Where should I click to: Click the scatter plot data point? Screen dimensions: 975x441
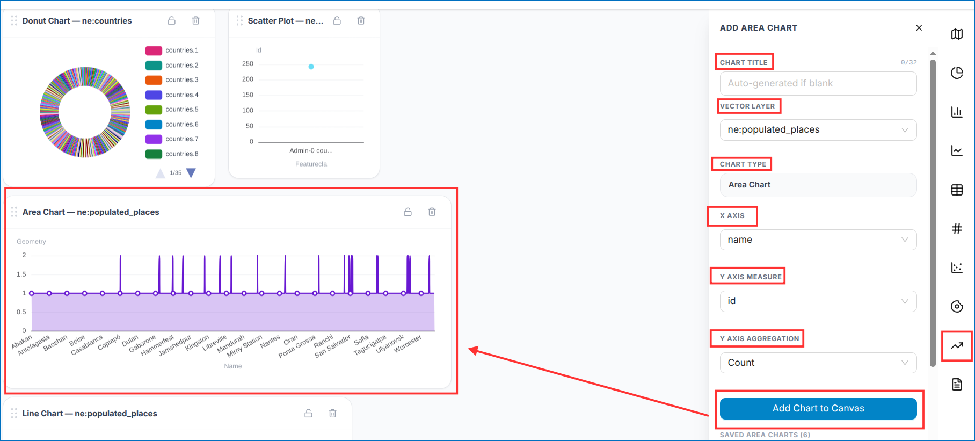click(311, 67)
